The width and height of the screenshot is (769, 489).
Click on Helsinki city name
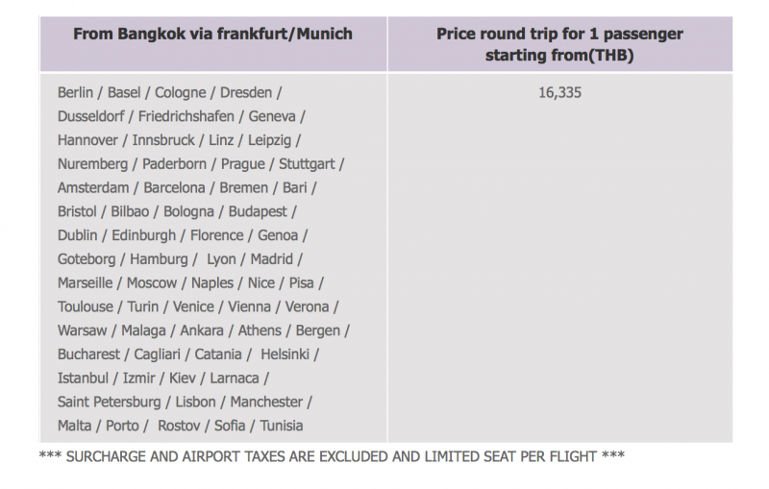pyautogui.click(x=285, y=355)
